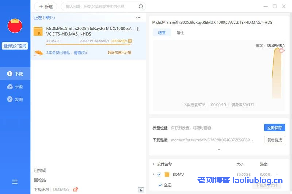This screenshot has width=292, height=194.
Task: Expand the 文件名称 header arrow
Action: pos(154,164)
